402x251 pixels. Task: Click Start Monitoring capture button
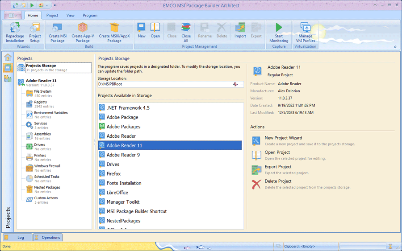[279, 33]
